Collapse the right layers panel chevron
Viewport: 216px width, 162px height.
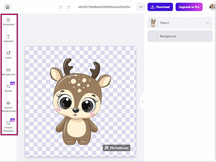point(142,102)
